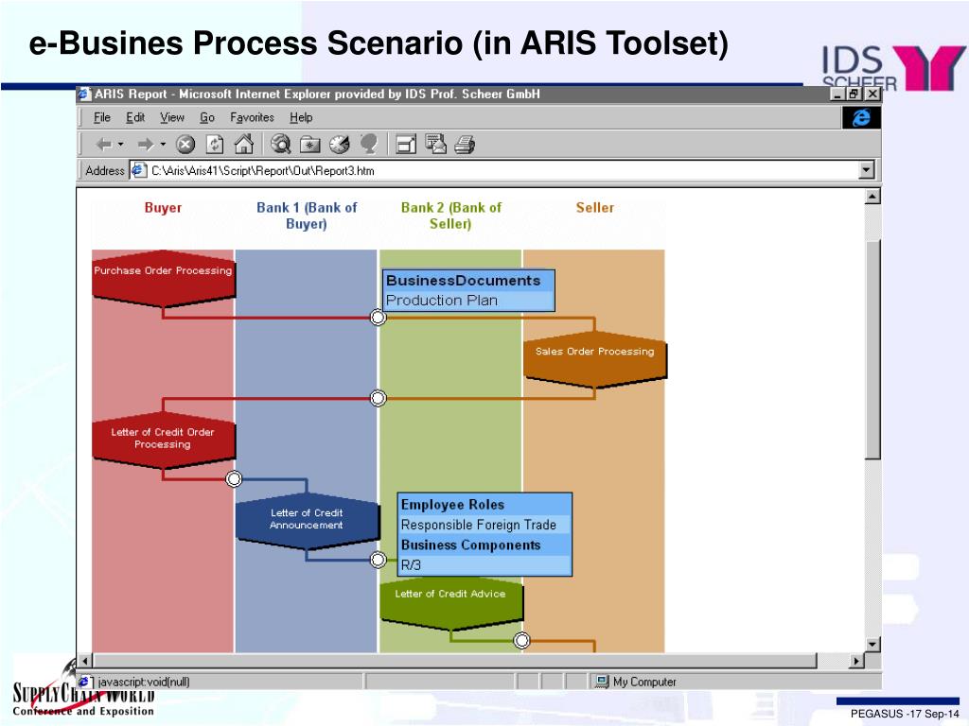
Task: Click the Sales Order Processing hexagon
Action: (x=594, y=359)
